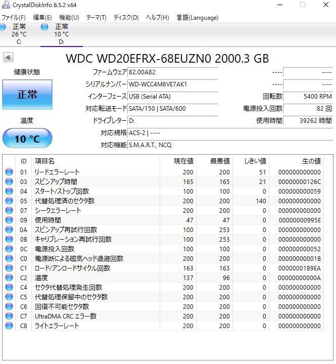This screenshot has height=364, width=336.
Task: Click the firmware field 82.00A82
Action: tap(173, 72)
